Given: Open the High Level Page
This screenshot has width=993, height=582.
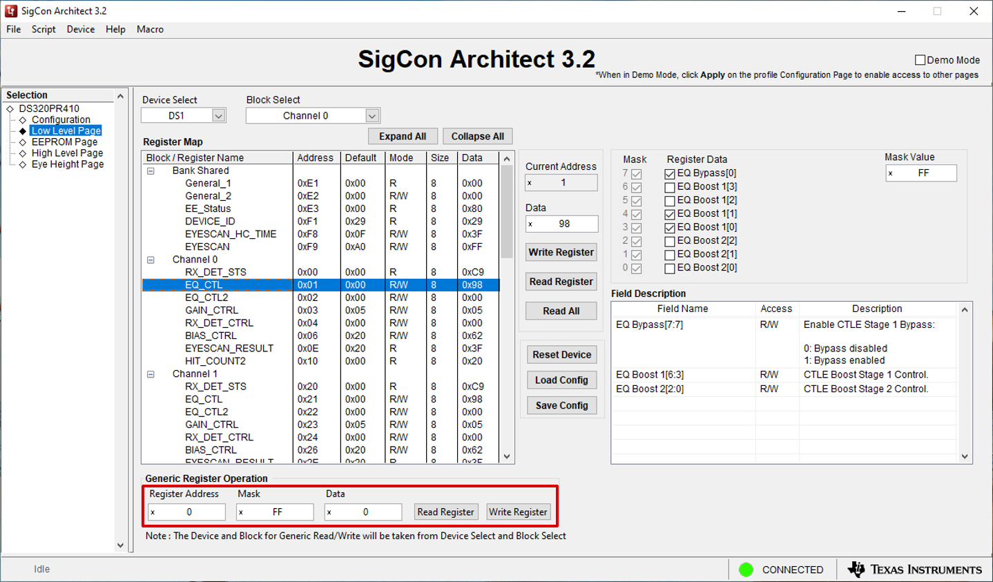Looking at the screenshot, I should pos(67,153).
